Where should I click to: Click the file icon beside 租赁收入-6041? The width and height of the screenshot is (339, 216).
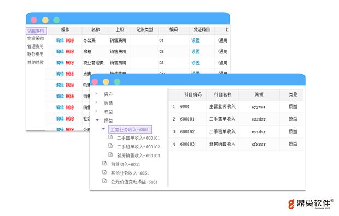104,163
